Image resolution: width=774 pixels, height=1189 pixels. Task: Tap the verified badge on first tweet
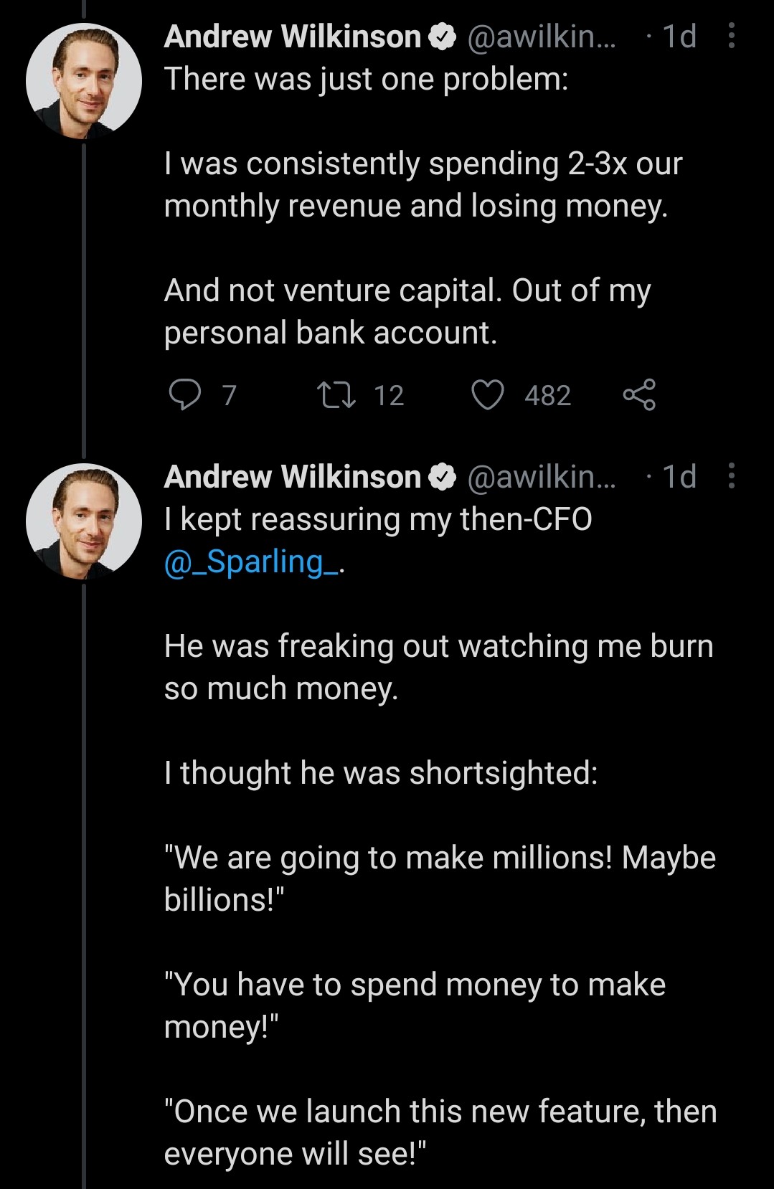point(443,37)
